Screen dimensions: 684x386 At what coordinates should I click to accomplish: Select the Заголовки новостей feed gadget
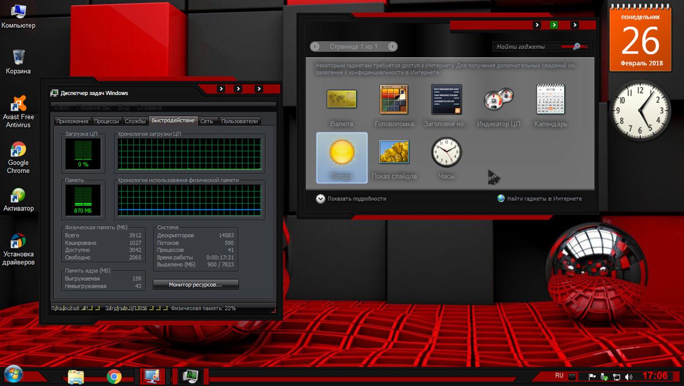446,100
